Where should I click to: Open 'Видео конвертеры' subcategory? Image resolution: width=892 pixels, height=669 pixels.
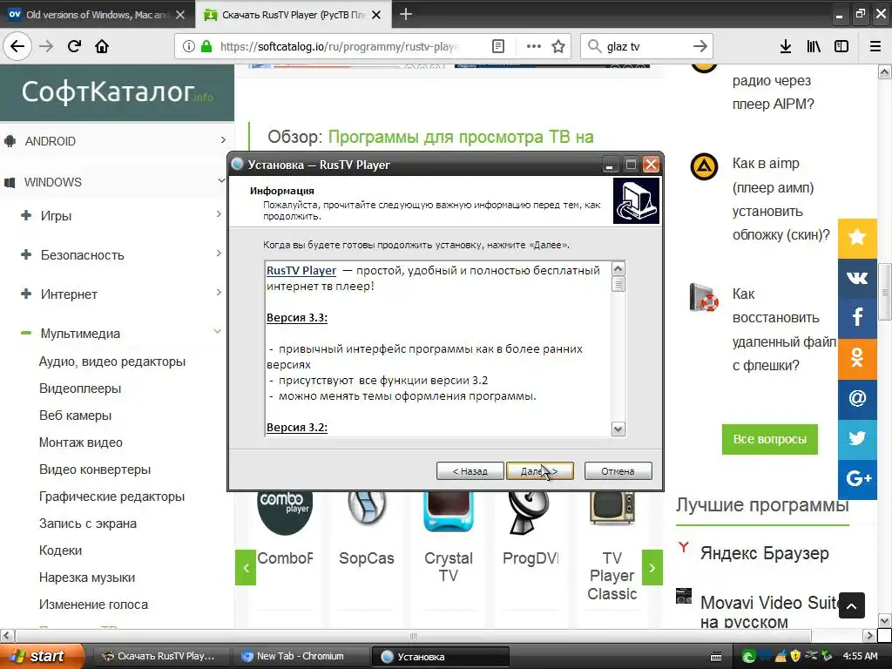click(x=95, y=470)
